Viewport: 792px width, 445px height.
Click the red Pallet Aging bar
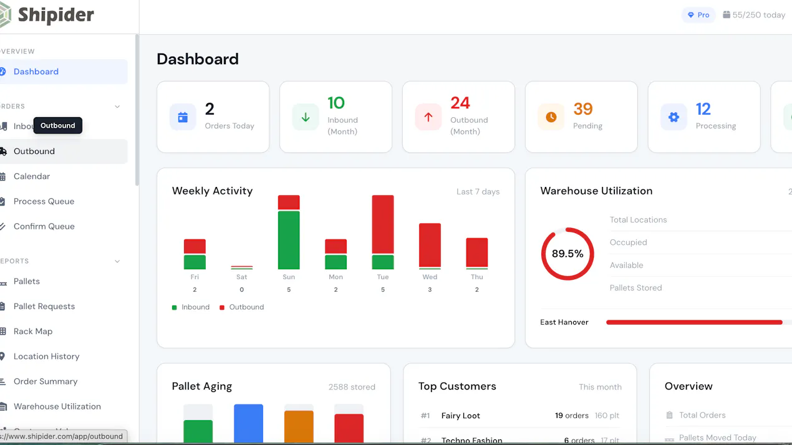pos(349,429)
